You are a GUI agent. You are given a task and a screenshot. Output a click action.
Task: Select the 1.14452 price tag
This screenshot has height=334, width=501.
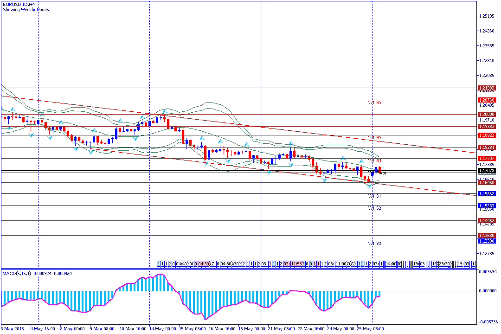pos(487,220)
